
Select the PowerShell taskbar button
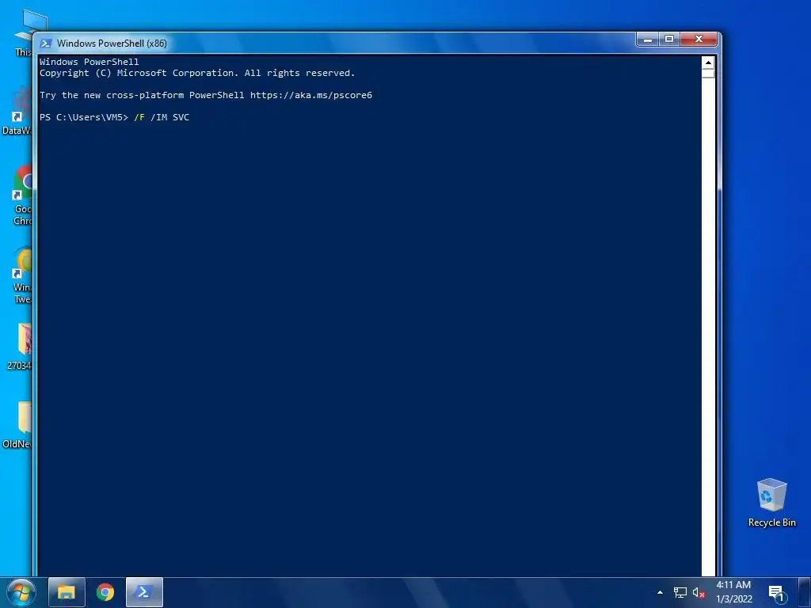(144, 592)
